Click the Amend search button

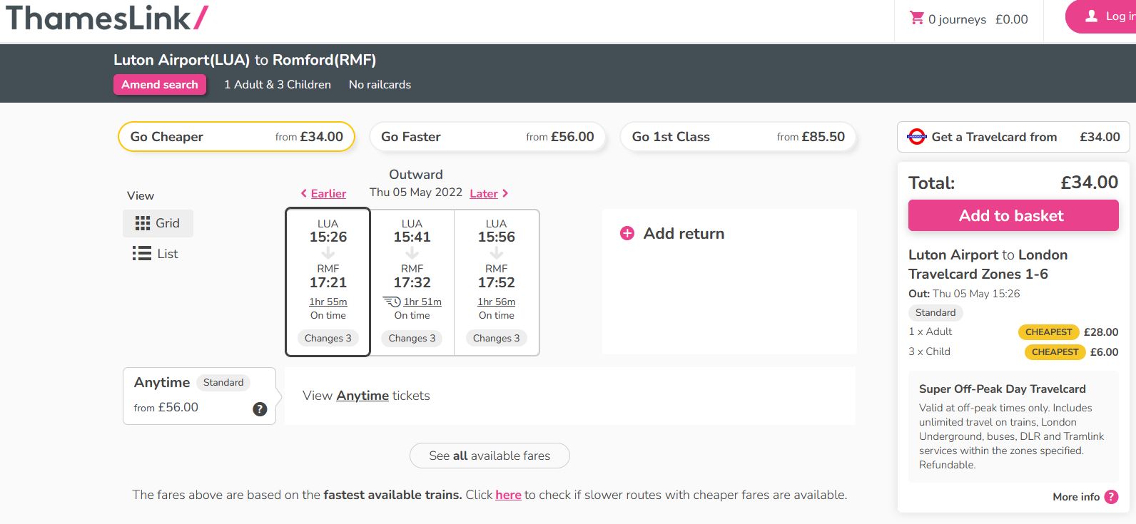[x=160, y=84]
